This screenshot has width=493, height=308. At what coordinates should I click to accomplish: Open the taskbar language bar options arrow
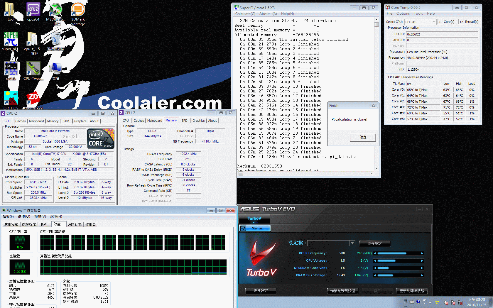tap(424, 304)
